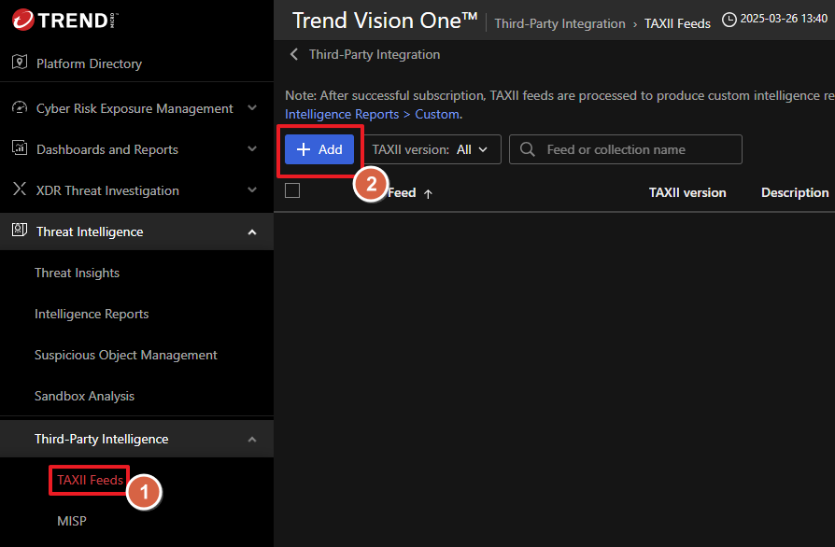
Task: Open the TAXII version filter dropdown
Action: pos(432,149)
